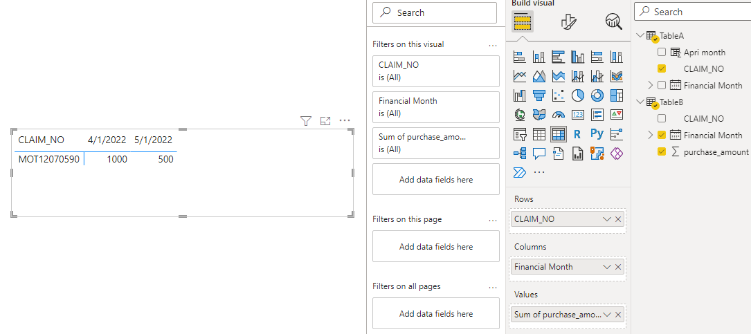Select the matrix visual
This screenshot has width=751, height=334.
(559, 134)
